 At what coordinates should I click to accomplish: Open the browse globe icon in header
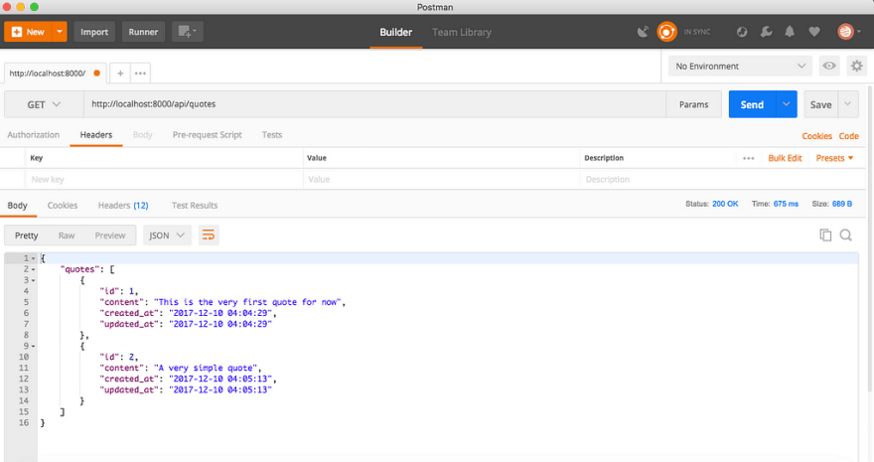(742, 32)
